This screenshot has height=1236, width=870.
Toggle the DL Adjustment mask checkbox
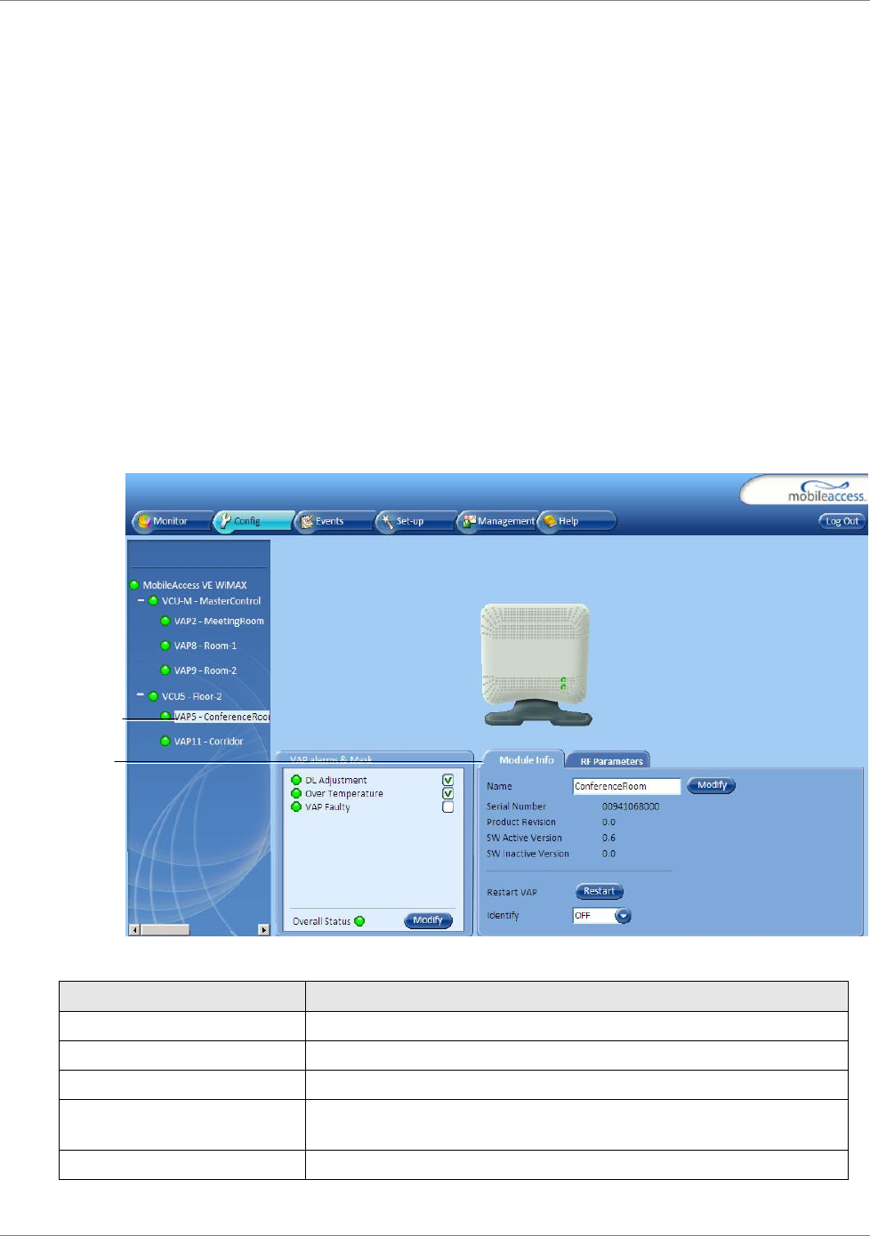click(x=448, y=780)
